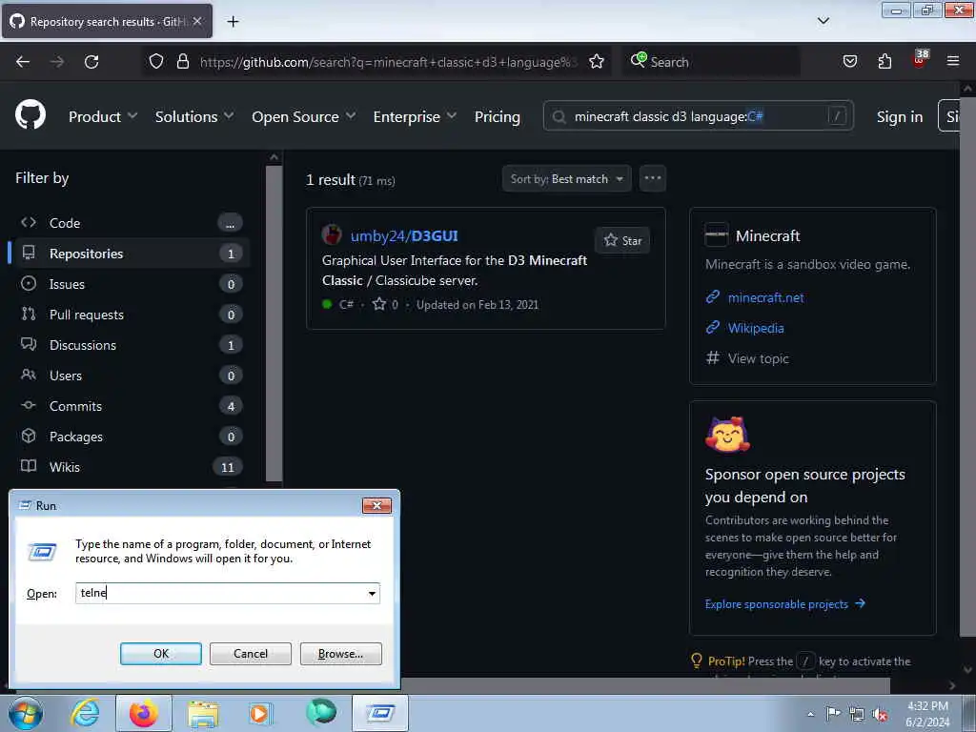Image resolution: width=976 pixels, height=732 pixels.
Task: Open the Run dialog Open field dropdown arrow
Action: (x=372, y=593)
